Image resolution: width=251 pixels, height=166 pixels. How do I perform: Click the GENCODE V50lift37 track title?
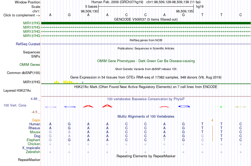pyautogui.click(x=146, y=20)
